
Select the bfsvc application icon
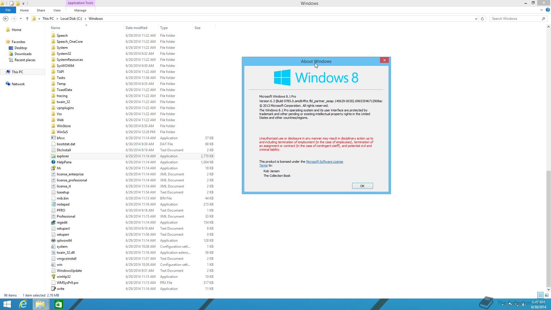[53, 138]
